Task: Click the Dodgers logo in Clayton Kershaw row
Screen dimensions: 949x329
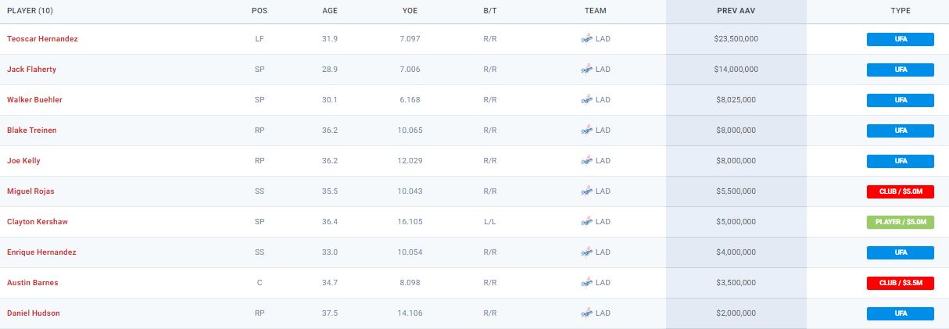Action: [x=586, y=222]
